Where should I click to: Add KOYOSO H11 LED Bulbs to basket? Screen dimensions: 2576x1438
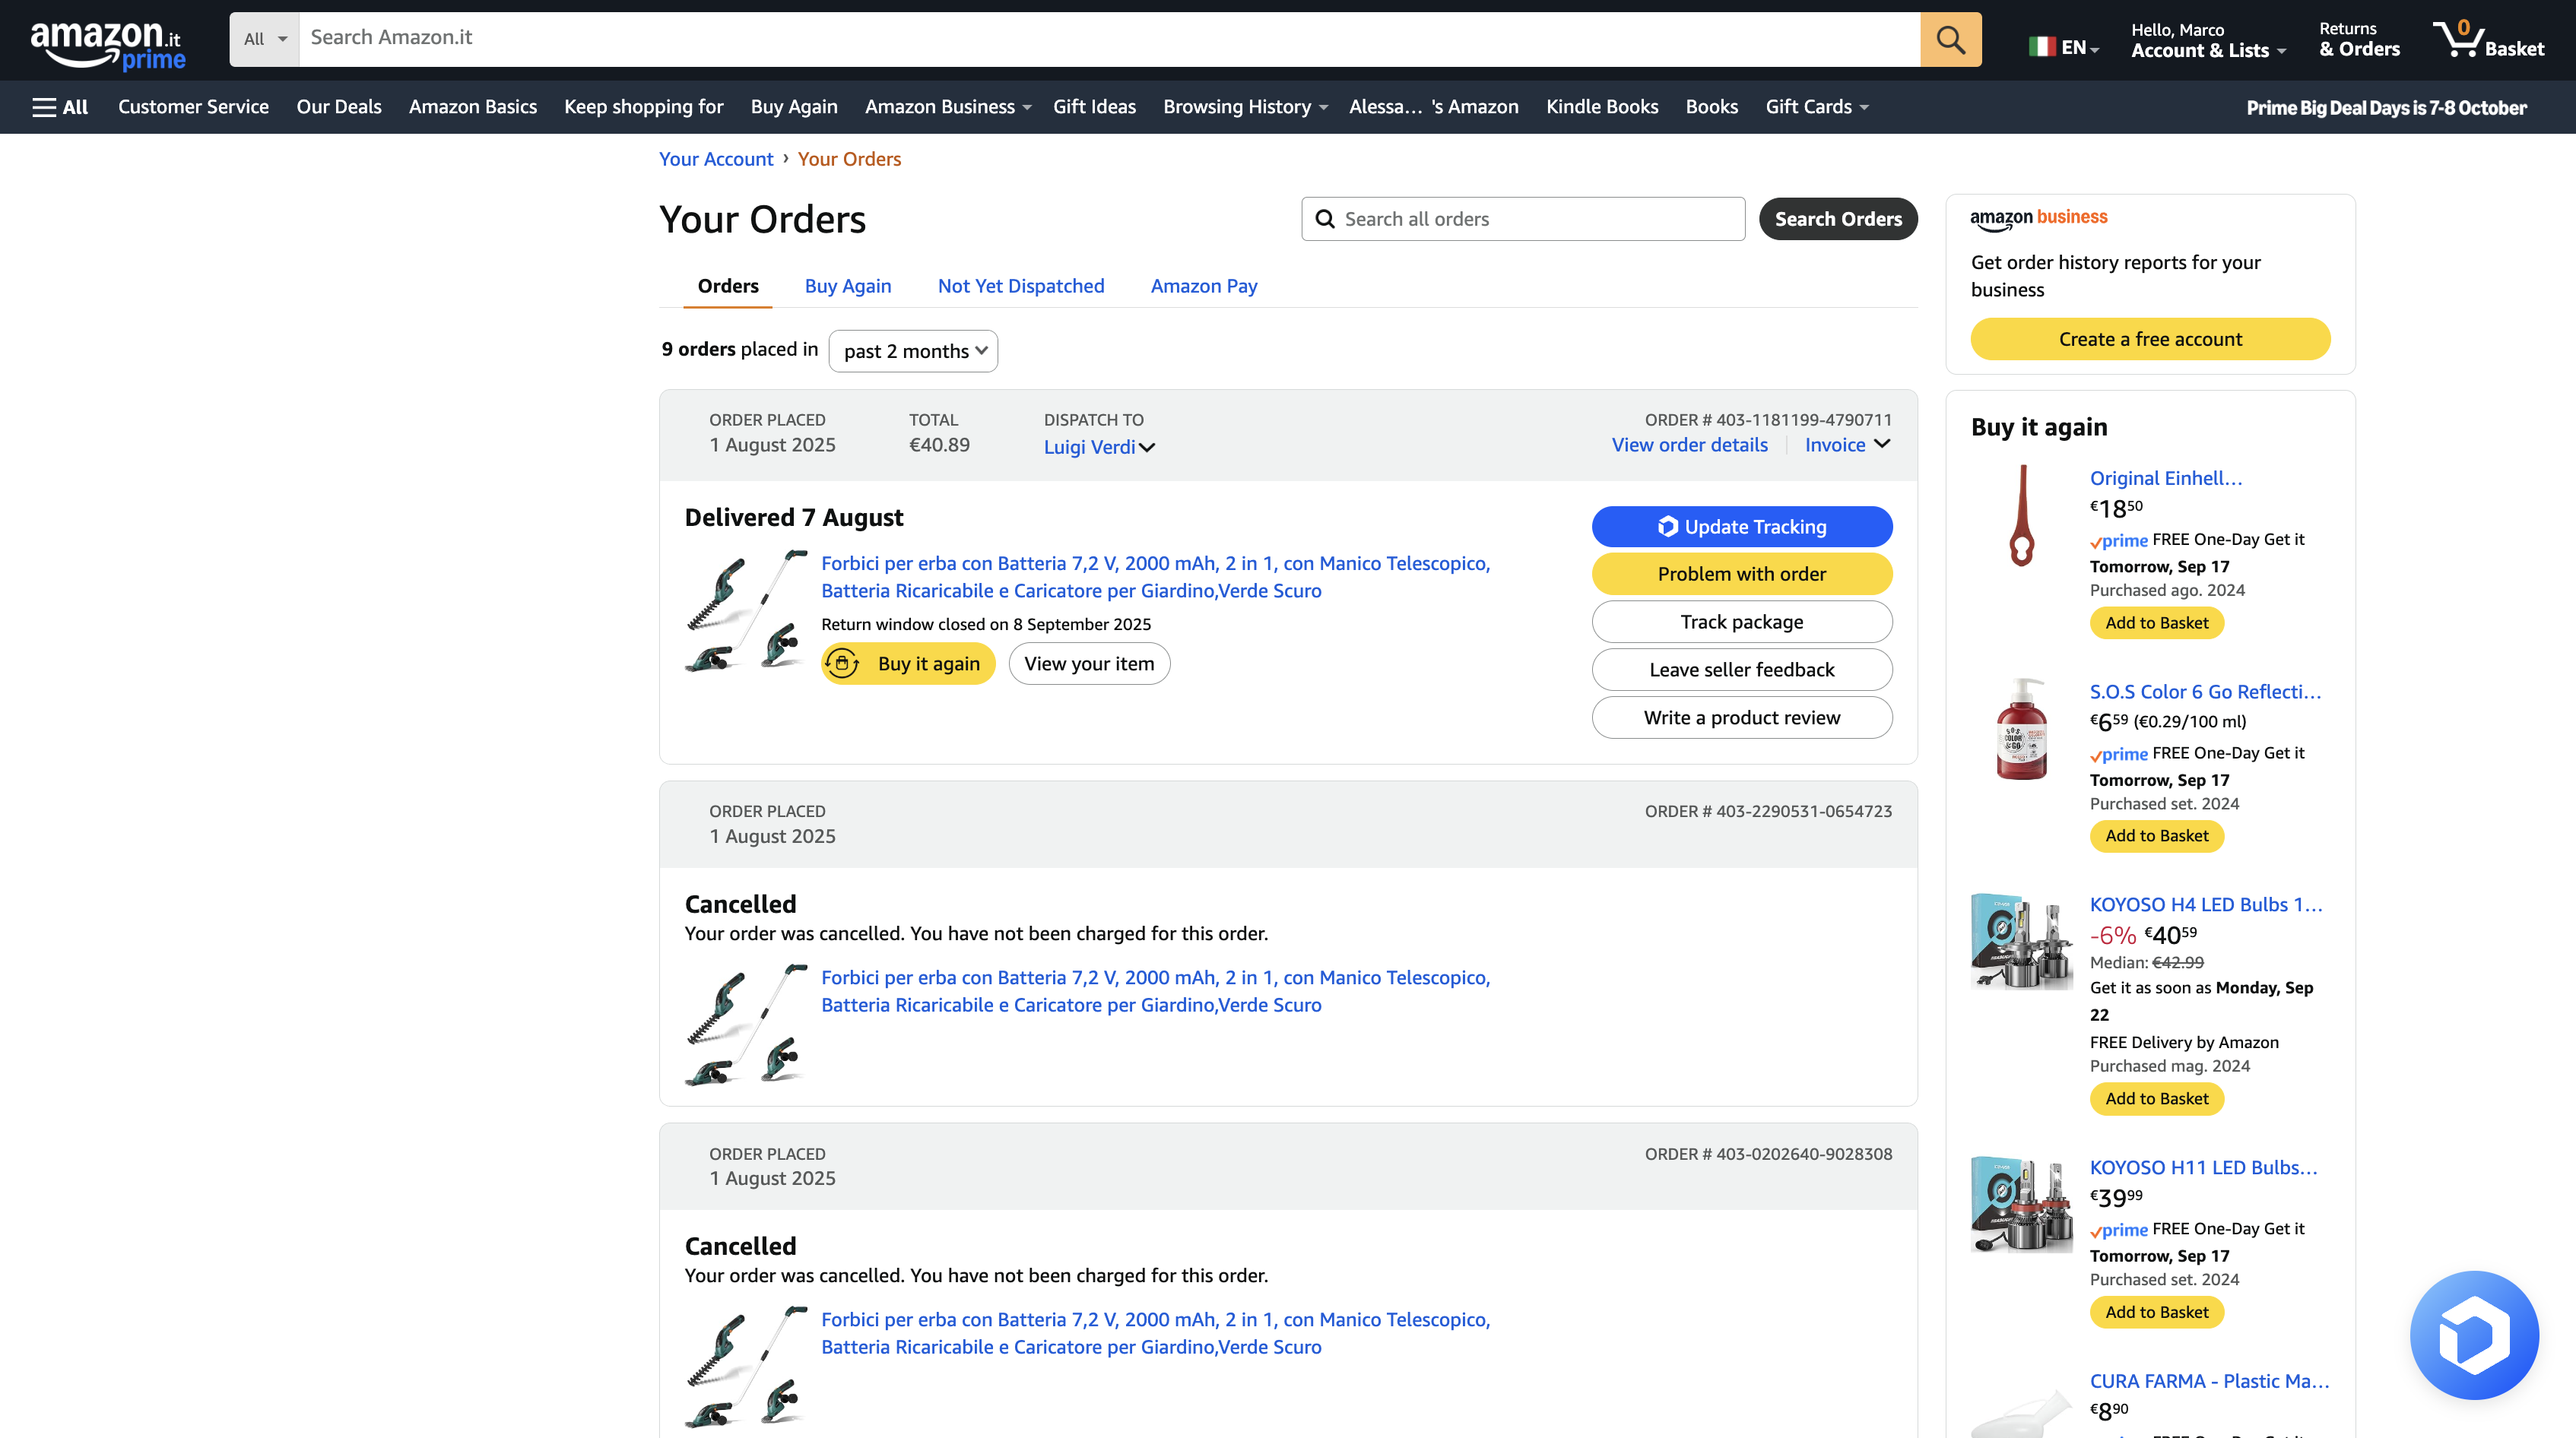click(2157, 1312)
